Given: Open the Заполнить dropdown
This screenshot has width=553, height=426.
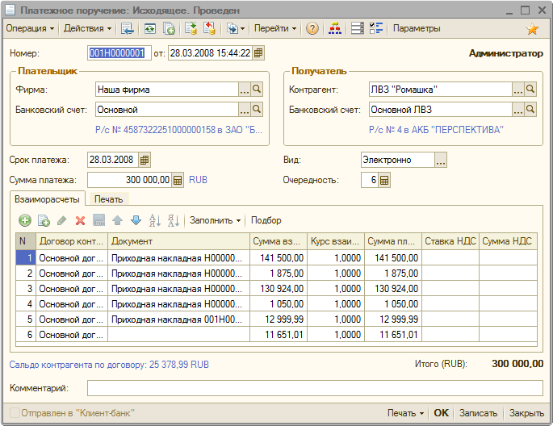Looking at the screenshot, I should [215, 220].
